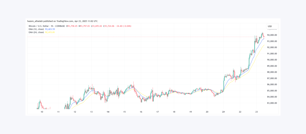Click the close price value 93,724.06
The width and height of the screenshot is (306, 134).
pos(110,26)
